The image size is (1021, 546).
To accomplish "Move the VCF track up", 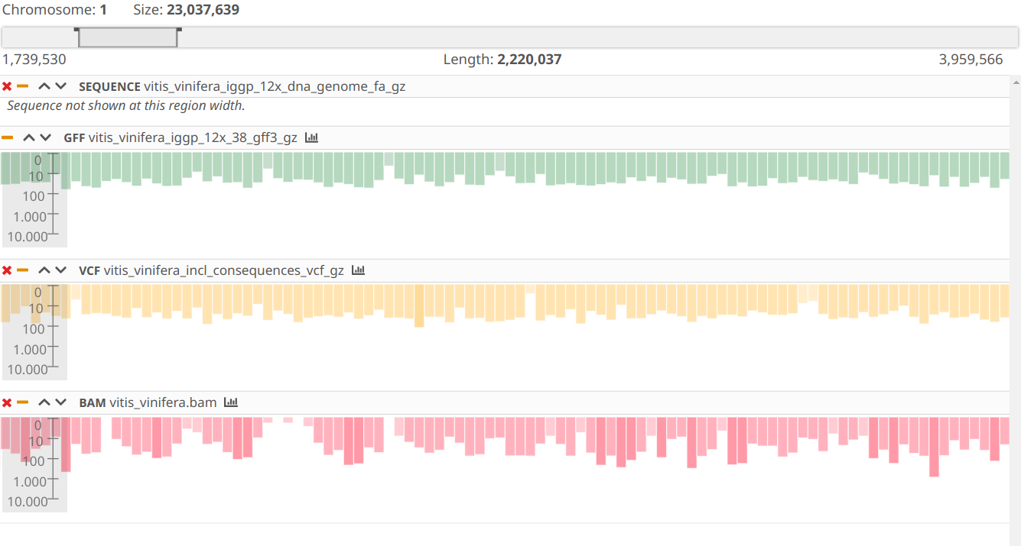I will [x=44, y=270].
